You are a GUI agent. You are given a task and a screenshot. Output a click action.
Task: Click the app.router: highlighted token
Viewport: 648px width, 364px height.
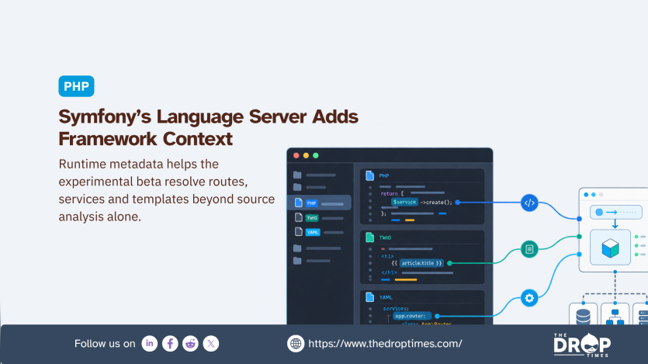coord(411,316)
